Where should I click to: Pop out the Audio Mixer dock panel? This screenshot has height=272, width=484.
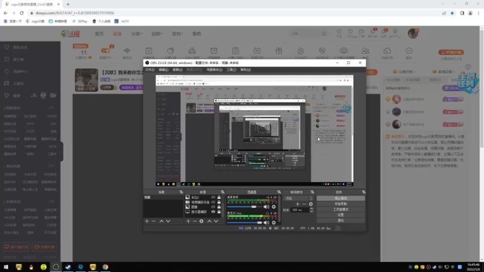[x=279, y=192]
